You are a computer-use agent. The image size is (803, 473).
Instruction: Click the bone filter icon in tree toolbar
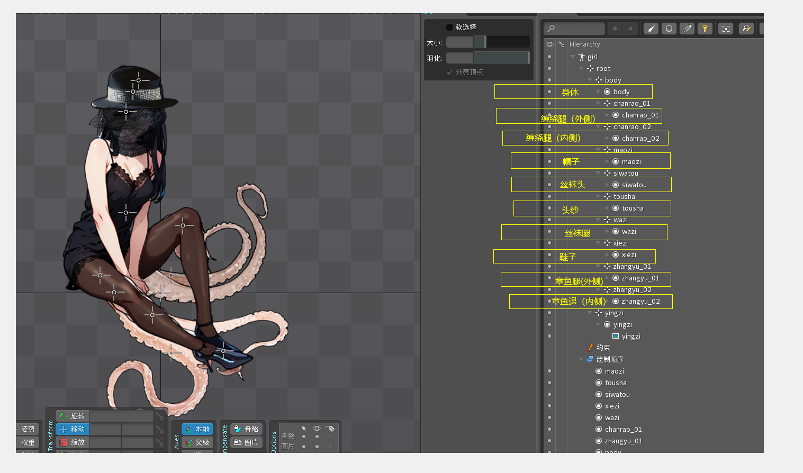click(651, 29)
